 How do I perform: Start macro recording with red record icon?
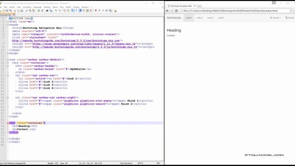(x=96, y=11)
